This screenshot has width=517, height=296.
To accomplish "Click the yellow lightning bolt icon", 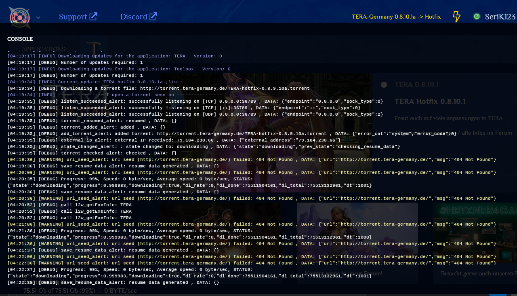I will [x=456, y=17].
